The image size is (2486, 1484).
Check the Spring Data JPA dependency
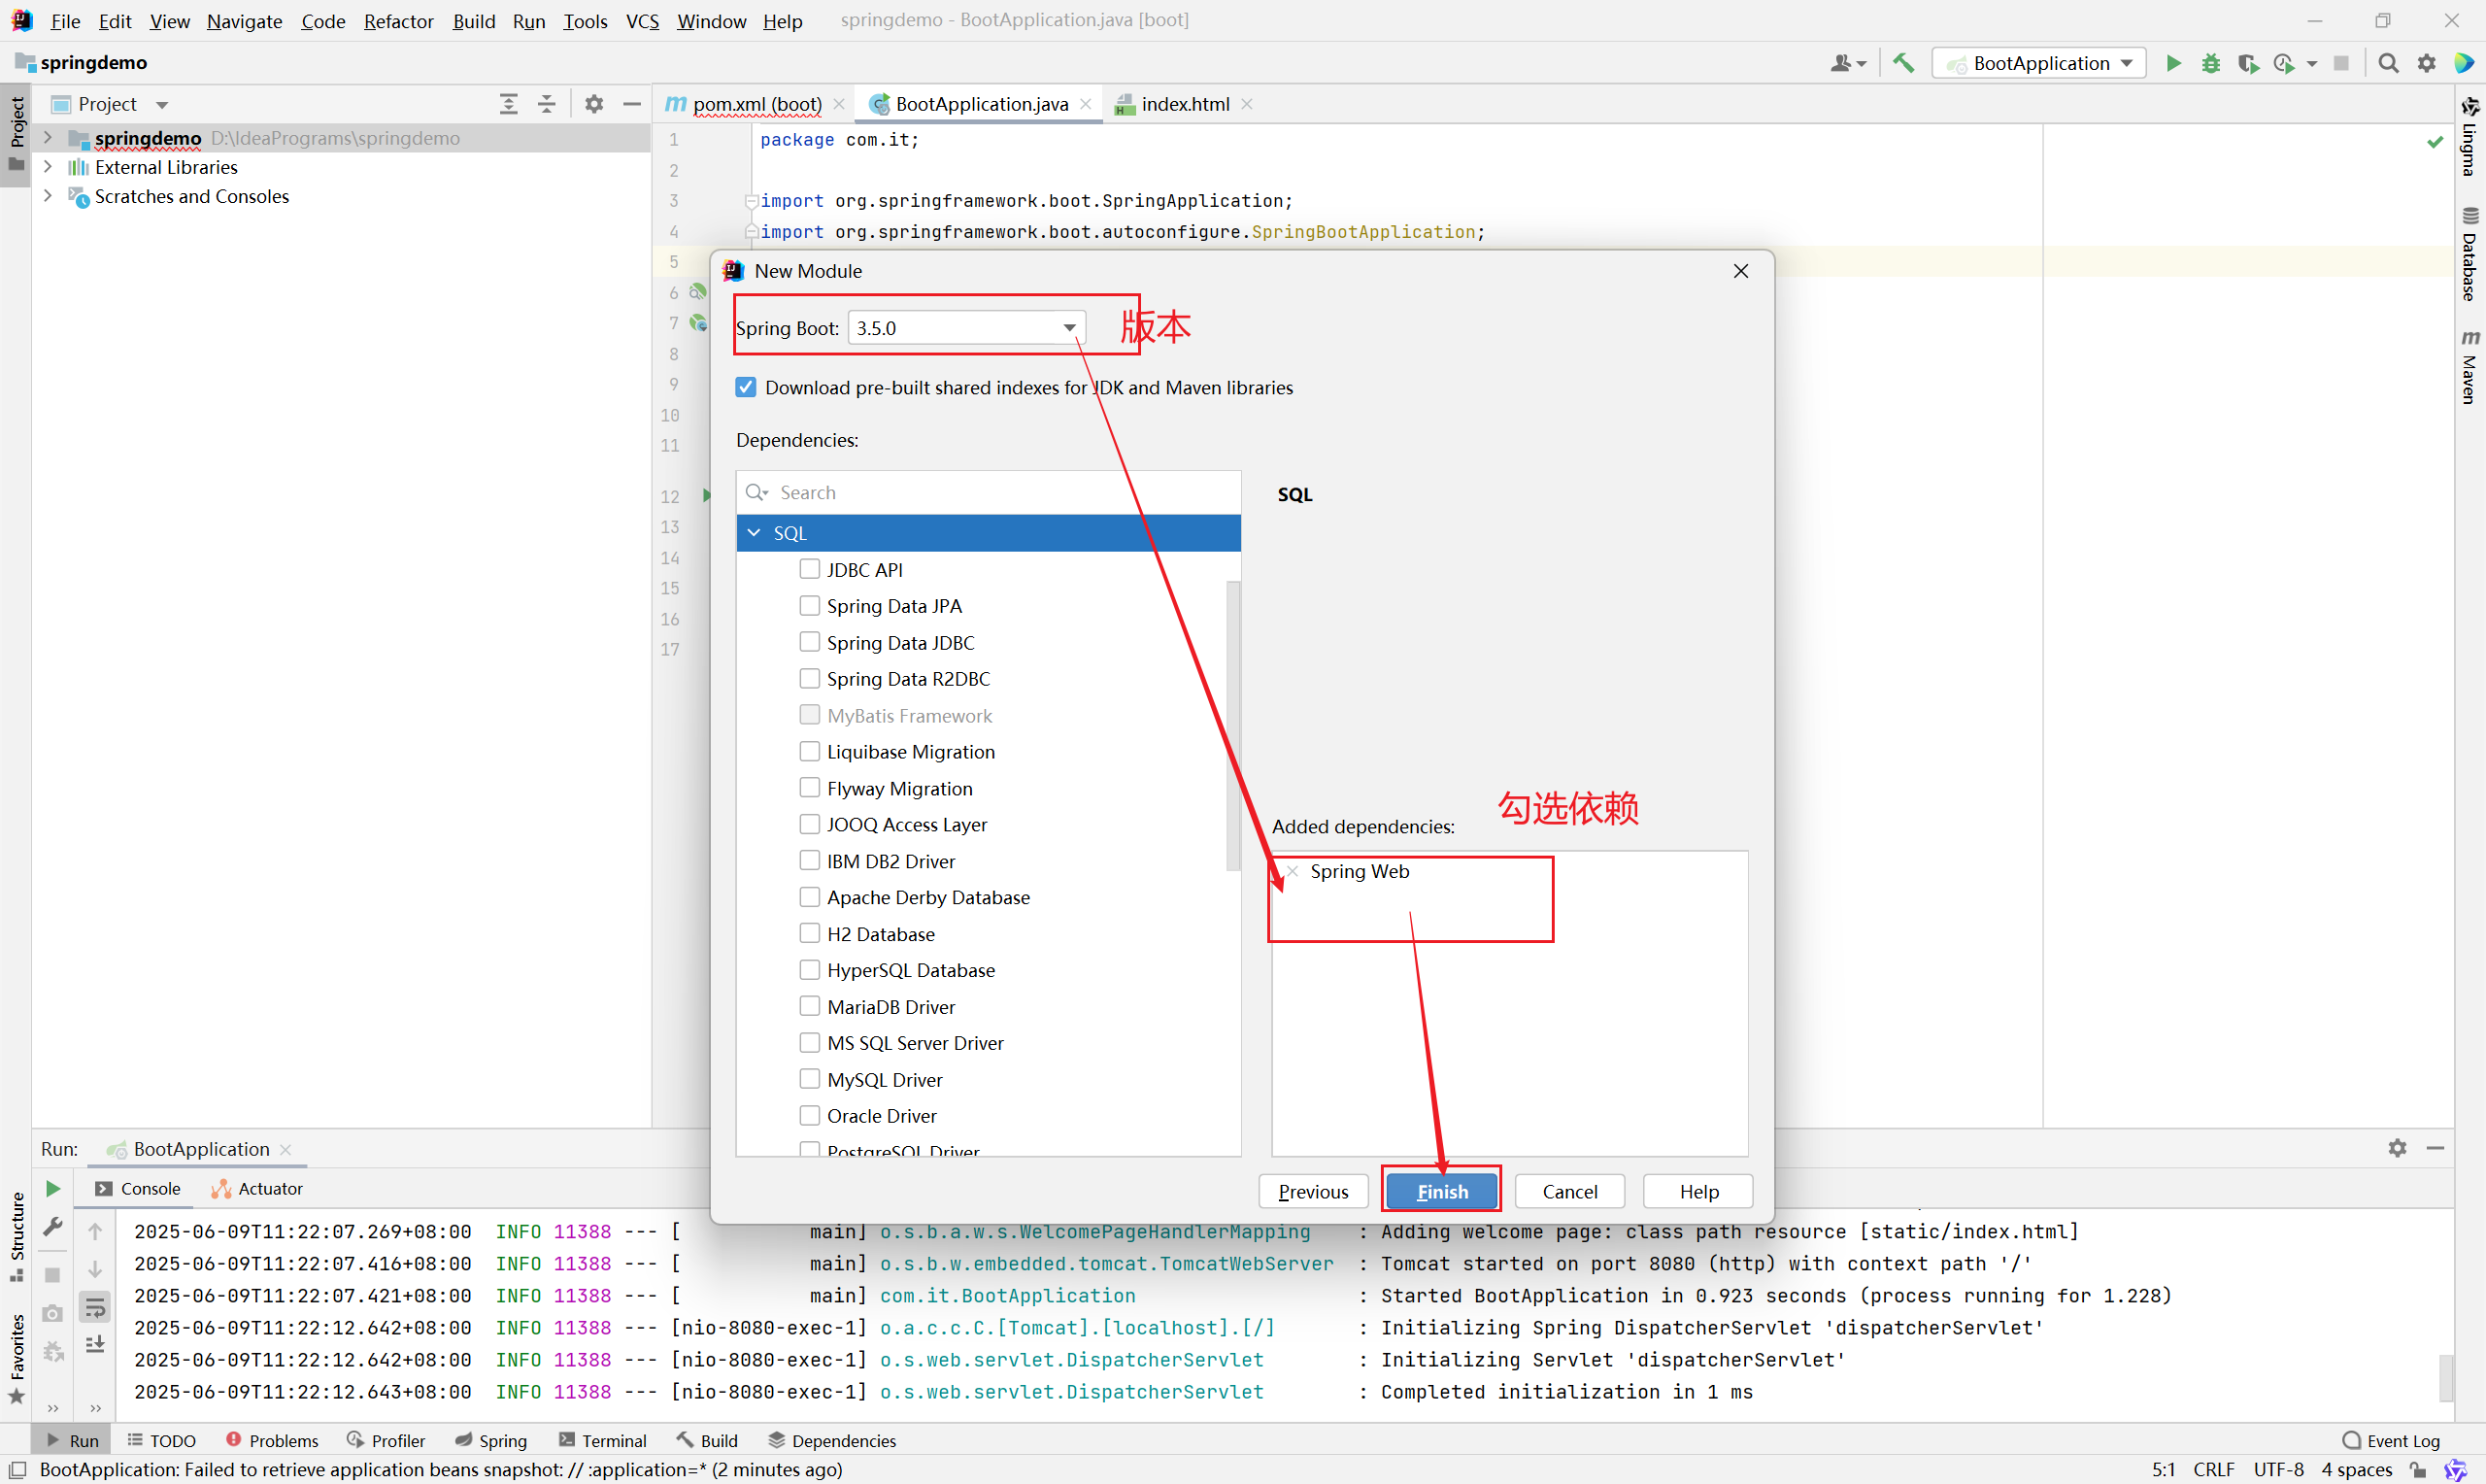(810, 606)
